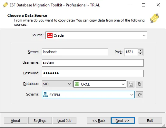The width and height of the screenshot is (166, 128).
Task: Decrease the Port value with down arrow
Action: click(140, 54)
